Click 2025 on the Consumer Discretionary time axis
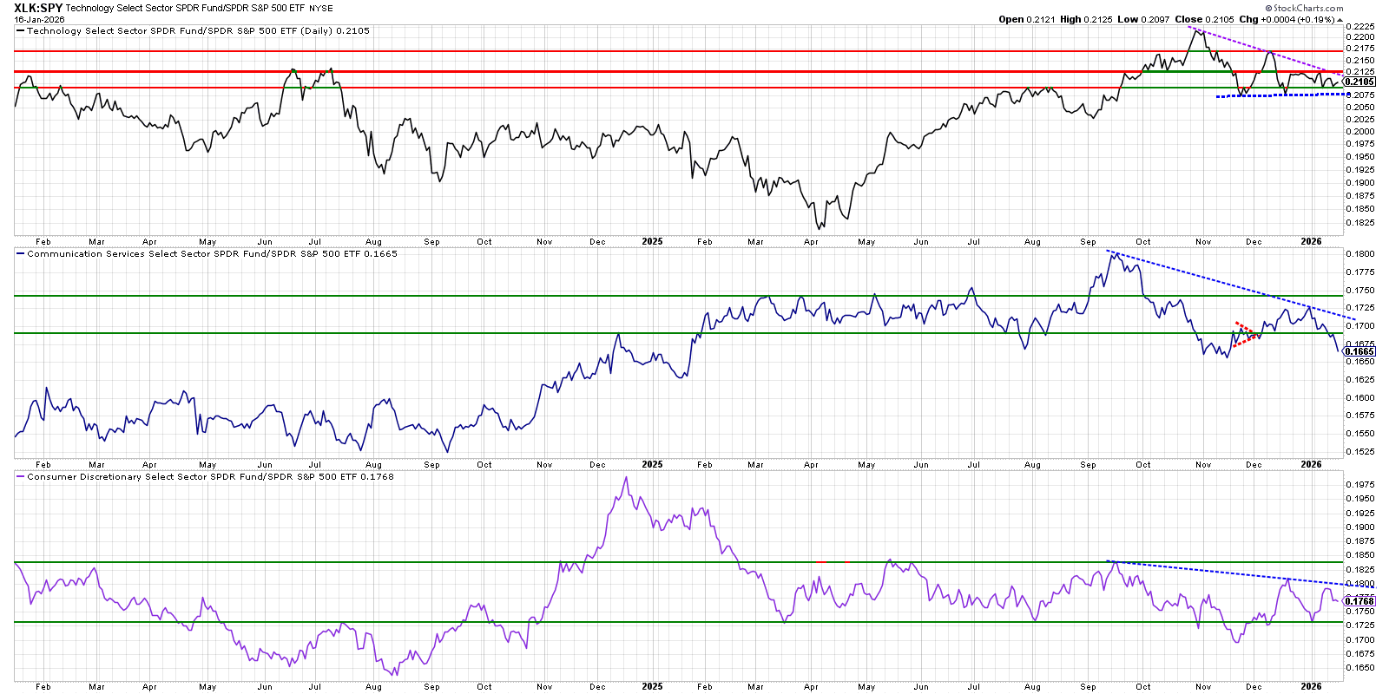 (652, 686)
